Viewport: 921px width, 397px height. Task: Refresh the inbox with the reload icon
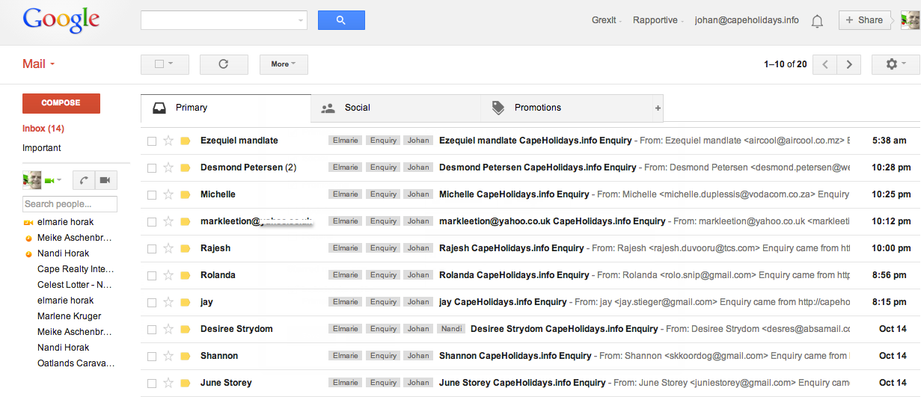click(223, 64)
